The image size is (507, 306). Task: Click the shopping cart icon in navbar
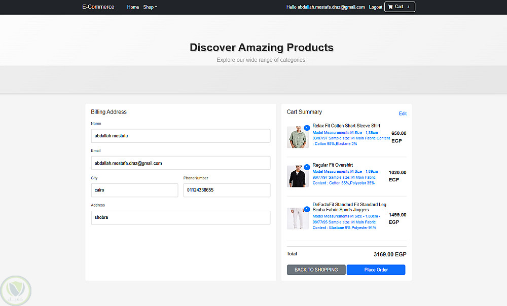pos(390,7)
